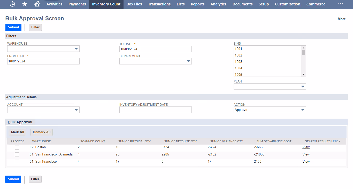Open the Shortcuts star icon
Viewport: 353px width, 189px height.
(25, 4)
